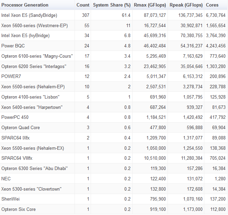Select Xeon 5500-series (Nehalem-EX) name
Screen dimensions: 228x215
click(33, 148)
